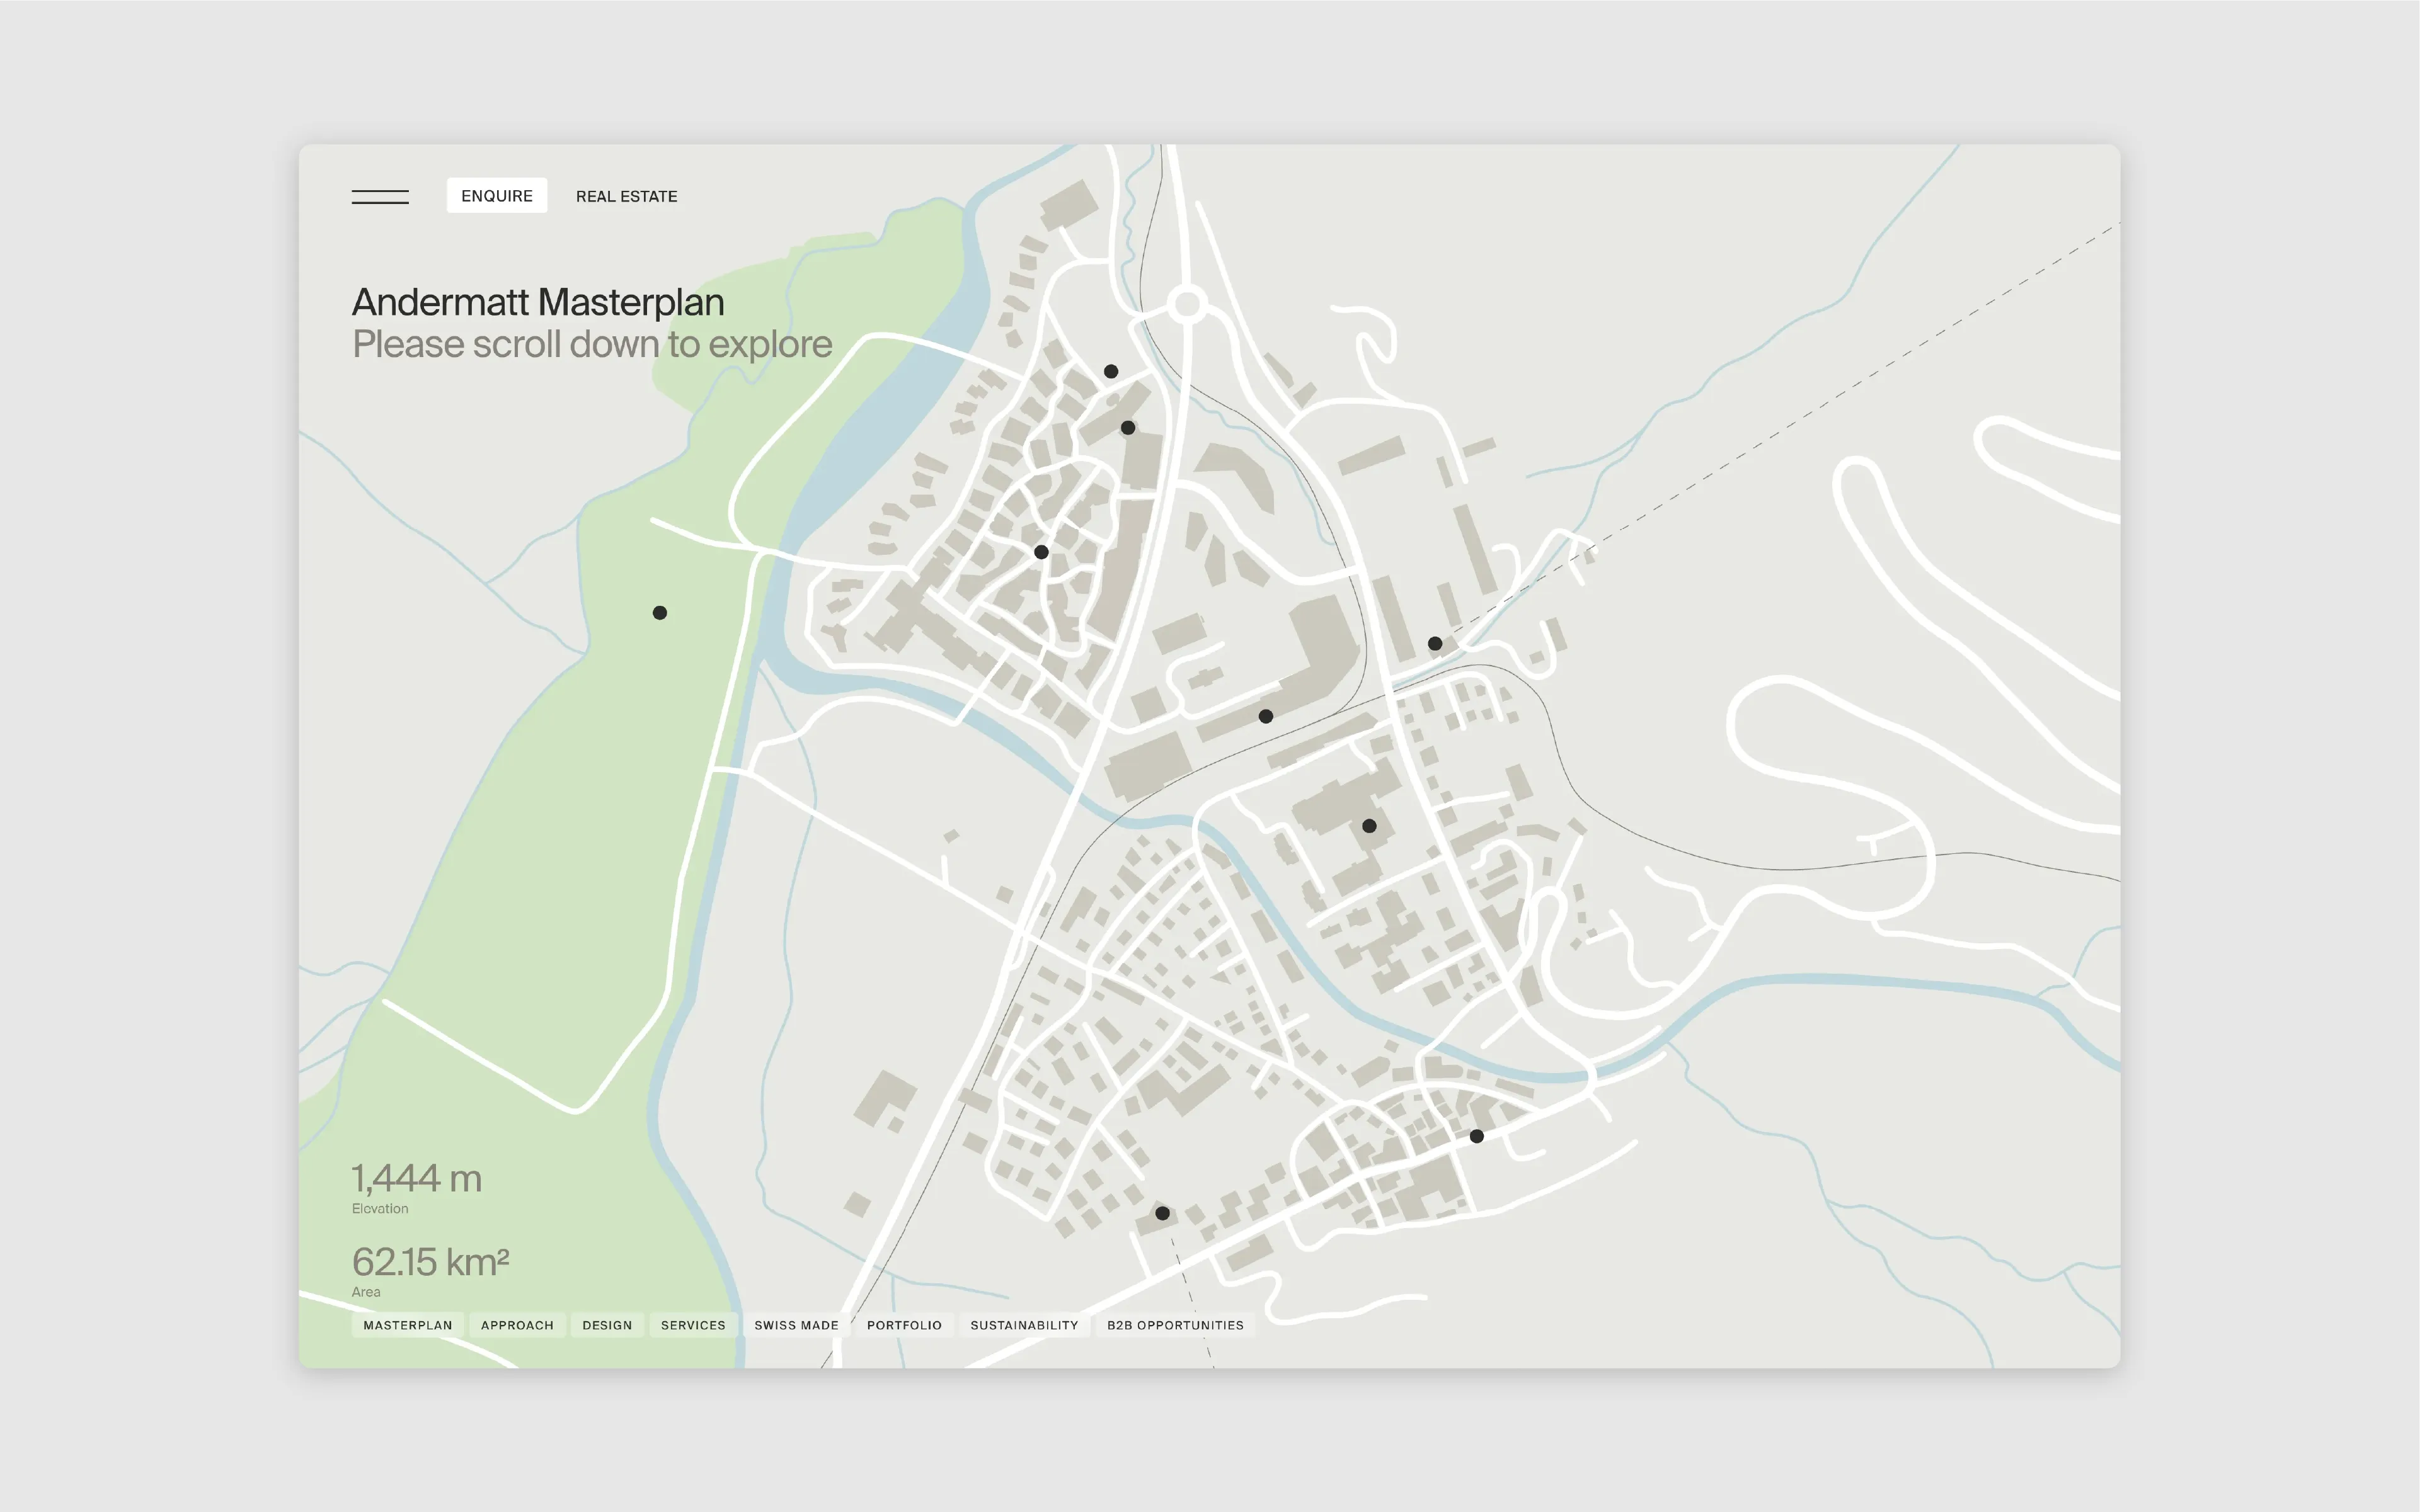Click the "1,444 m" elevation value

416,1178
